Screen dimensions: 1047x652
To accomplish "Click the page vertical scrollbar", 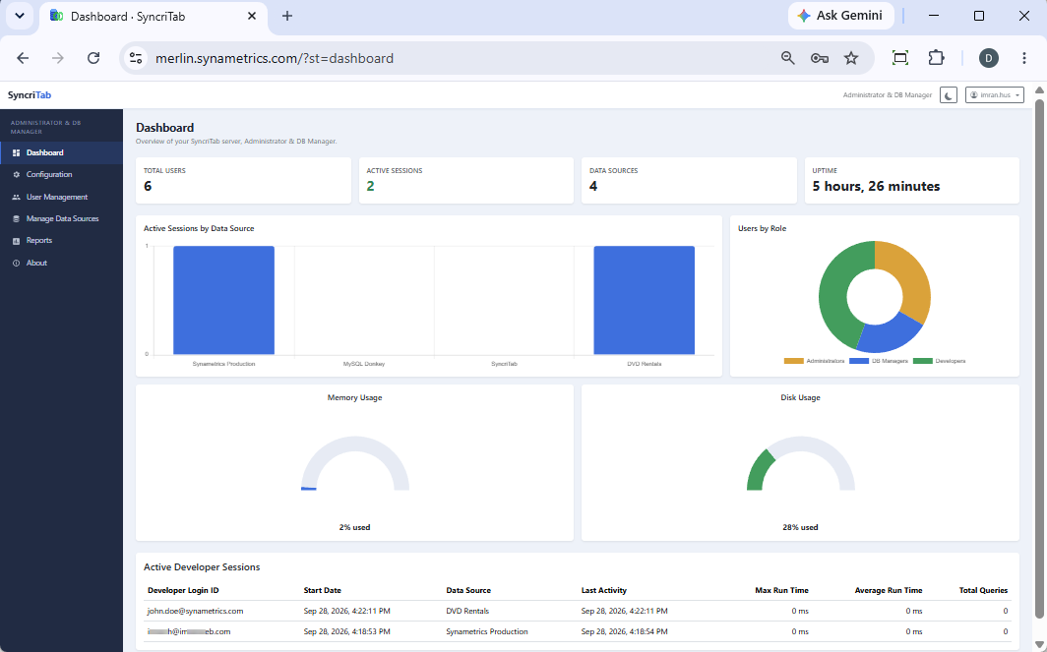I will tap(1039, 360).
